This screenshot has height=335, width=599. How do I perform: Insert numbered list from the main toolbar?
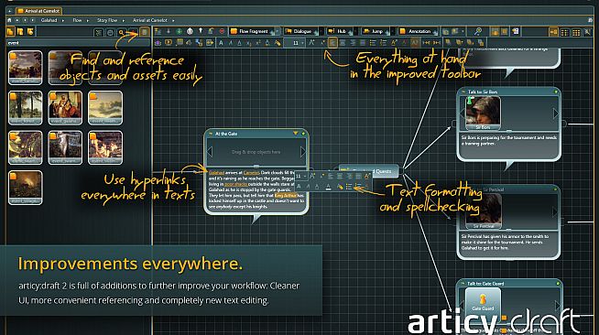coord(383,43)
